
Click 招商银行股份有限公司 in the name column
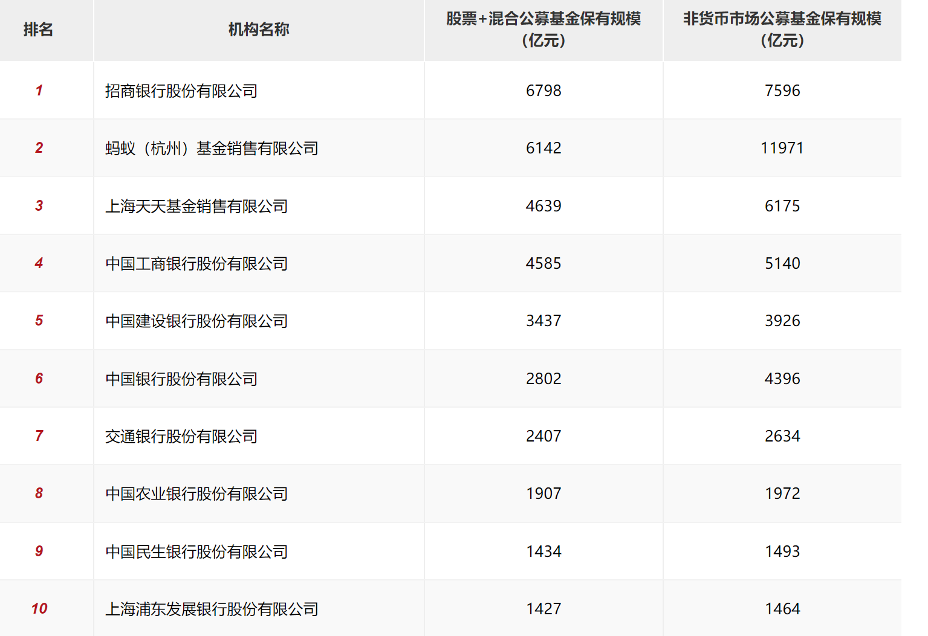pyautogui.click(x=181, y=91)
